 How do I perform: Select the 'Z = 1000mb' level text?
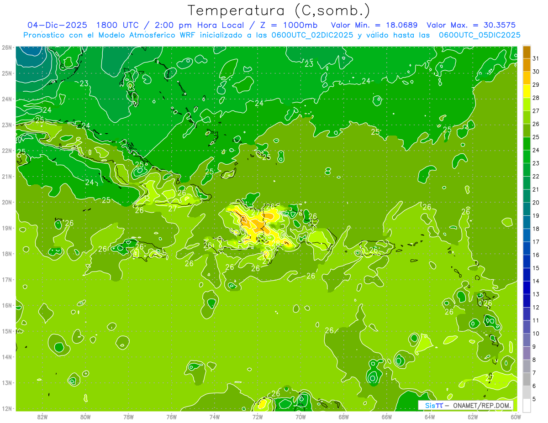[289, 25]
